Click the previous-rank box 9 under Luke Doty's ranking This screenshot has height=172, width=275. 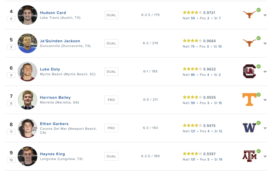coord(11,75)
